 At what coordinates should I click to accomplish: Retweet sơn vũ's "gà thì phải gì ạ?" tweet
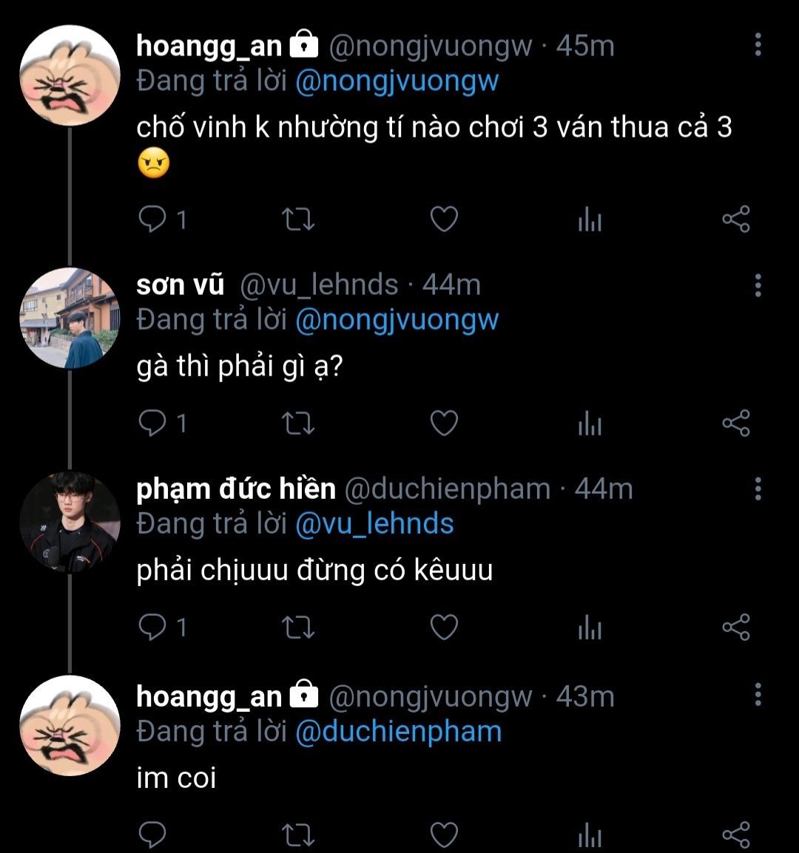299,424
